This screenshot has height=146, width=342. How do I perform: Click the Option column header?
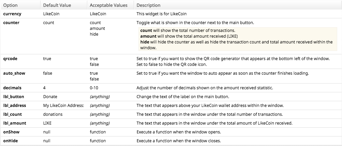point(21,5)
